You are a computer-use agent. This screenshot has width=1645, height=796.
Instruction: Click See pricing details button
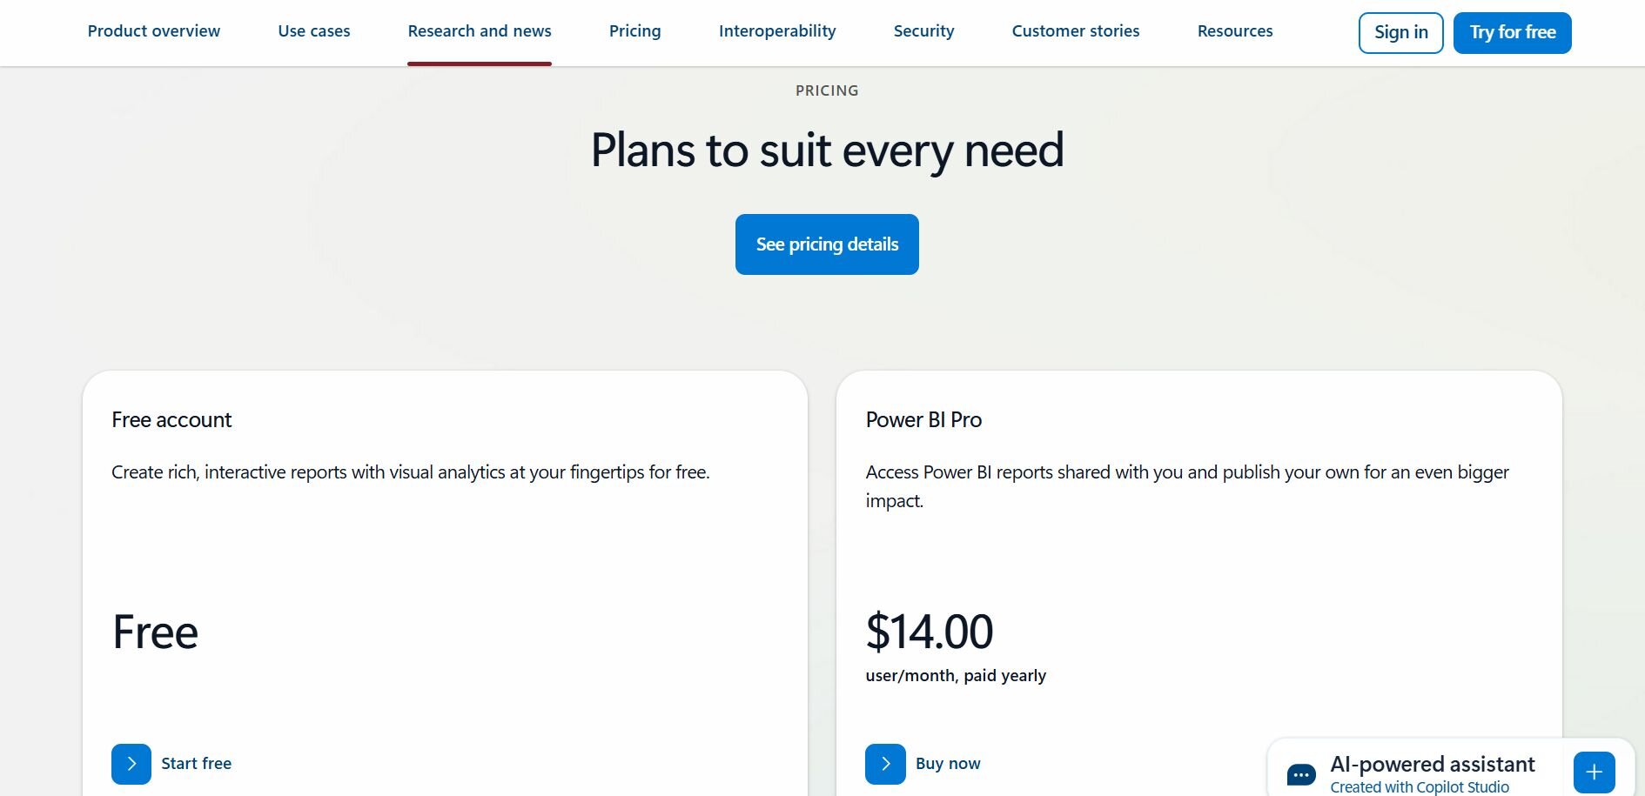pos(827,244)
